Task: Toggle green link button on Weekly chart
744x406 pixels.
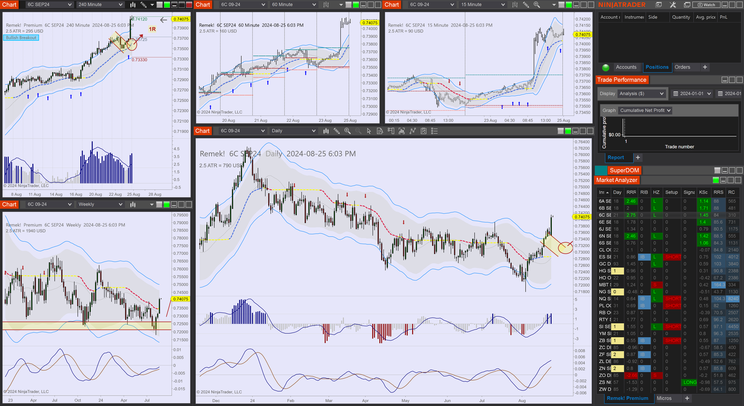Action: pos(167,204)
